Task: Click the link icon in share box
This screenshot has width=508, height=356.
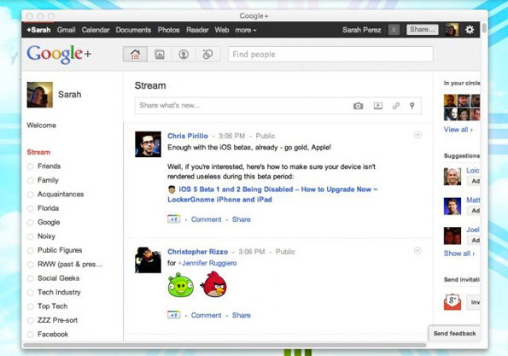Action: (x=396, y=106)
